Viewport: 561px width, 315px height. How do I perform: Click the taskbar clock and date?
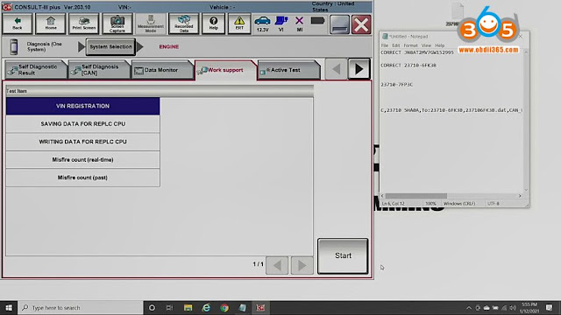pos(529,307)
